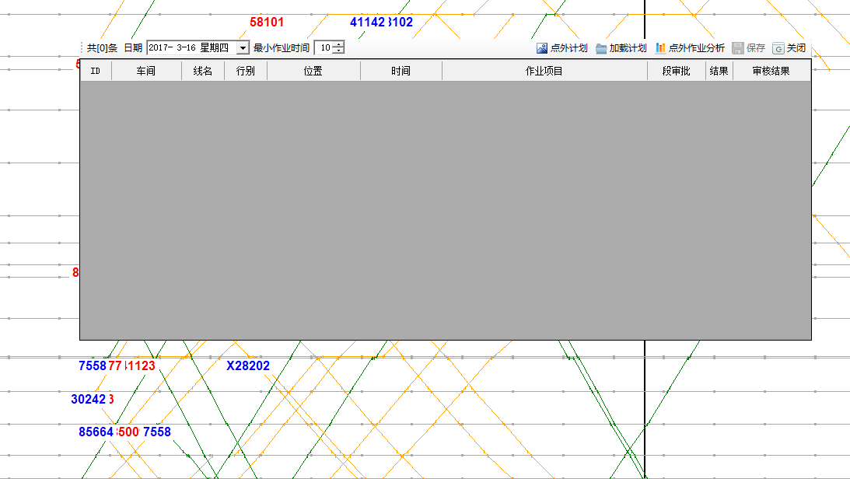Click the 时间 column header
Viewport: 850px width, 479px height.
click(x=401, y=71)
